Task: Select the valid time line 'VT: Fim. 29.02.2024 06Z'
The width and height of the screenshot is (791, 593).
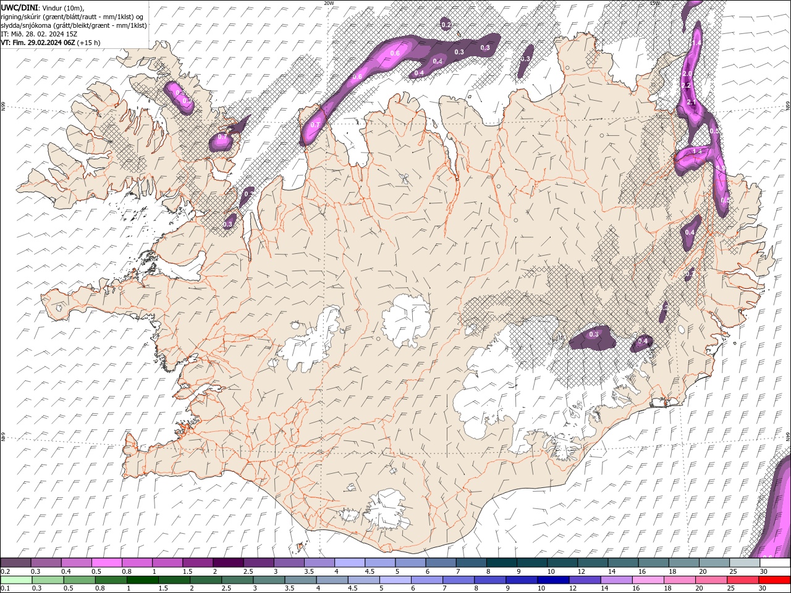Action: [38, 43]
